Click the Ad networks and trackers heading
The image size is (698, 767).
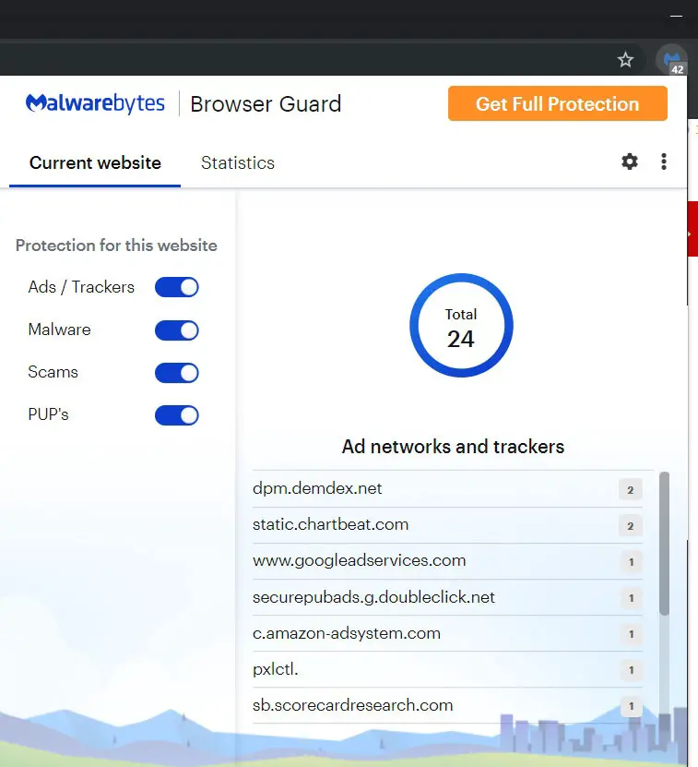453,447
